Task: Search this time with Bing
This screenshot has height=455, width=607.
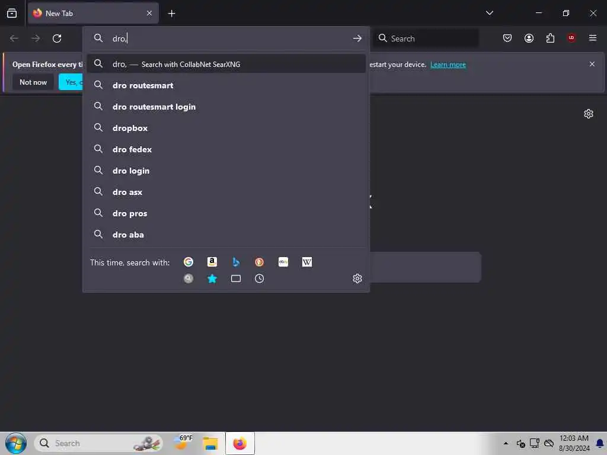Action: click(236, 262)
